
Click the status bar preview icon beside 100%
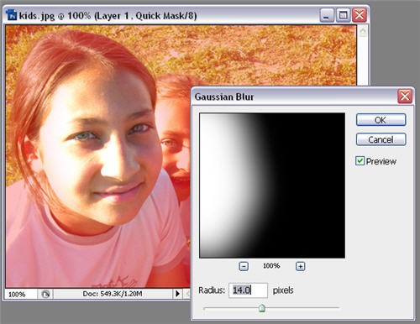point(45,294)
